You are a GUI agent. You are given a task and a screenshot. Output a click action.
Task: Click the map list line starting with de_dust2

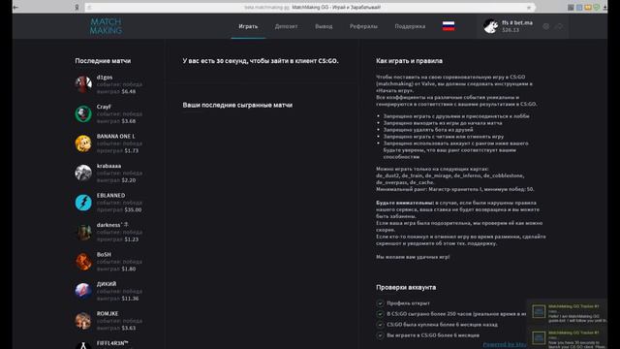point(449,175)
